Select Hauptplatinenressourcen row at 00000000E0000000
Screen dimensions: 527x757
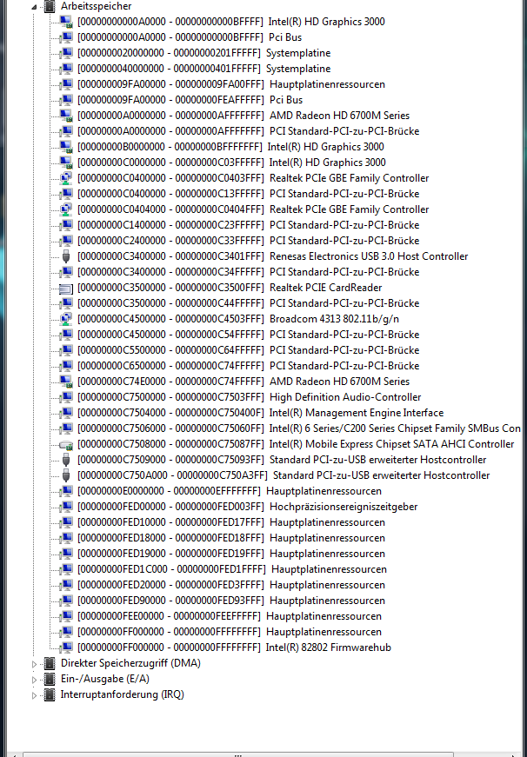(x=230, y=491)
